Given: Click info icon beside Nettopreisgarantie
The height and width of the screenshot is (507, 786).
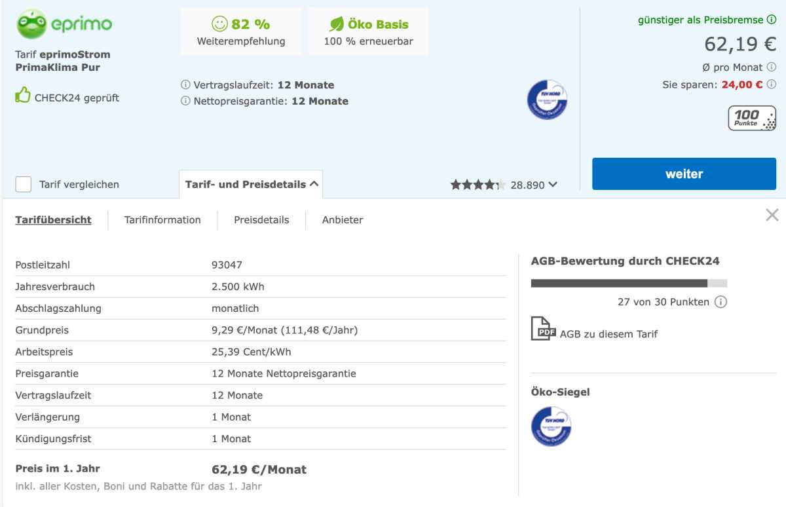Looking at the screenshot, I should click(185, 102).
